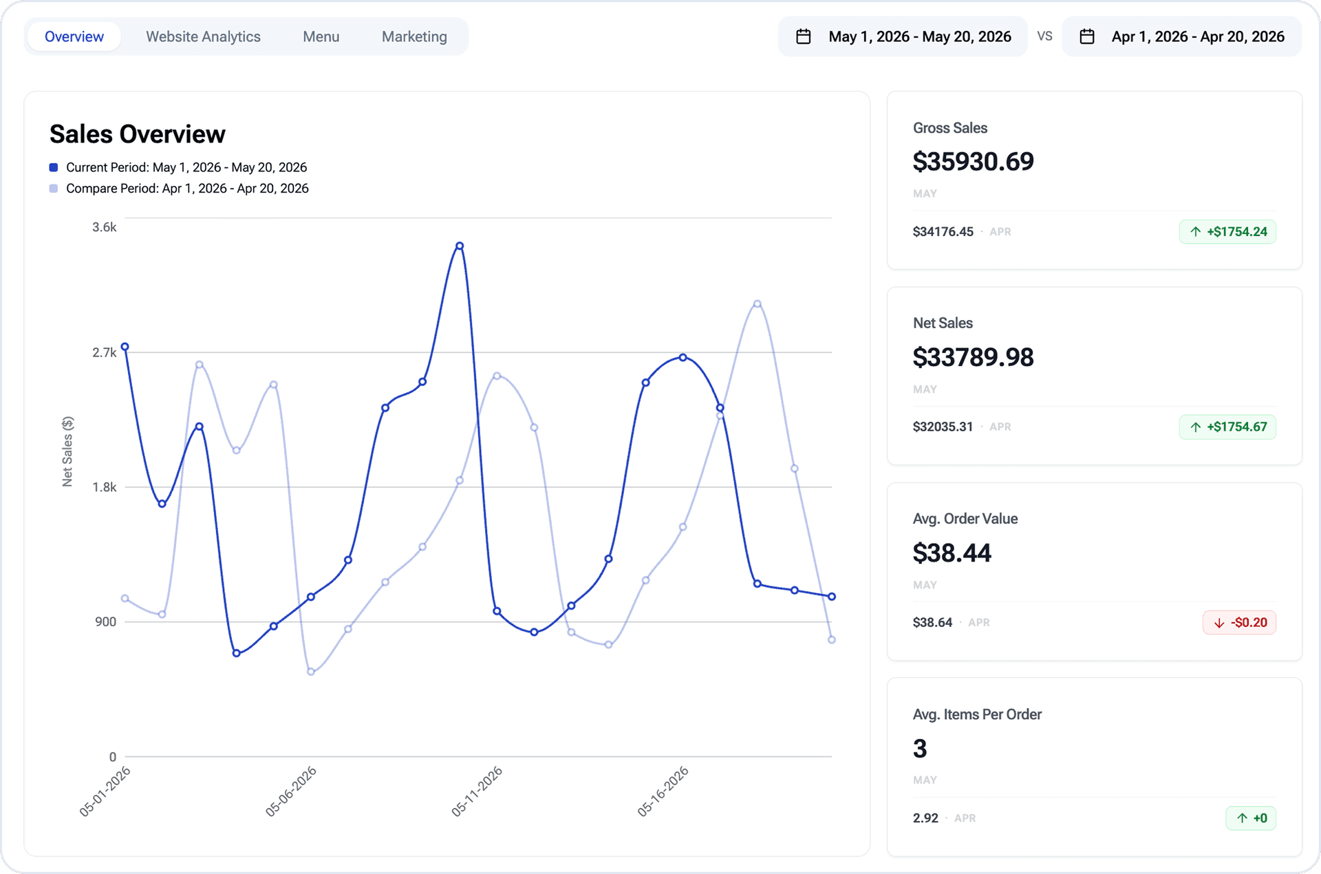
Task: Click the y-axis label 2.7k
Action: (x=105, y=352)
